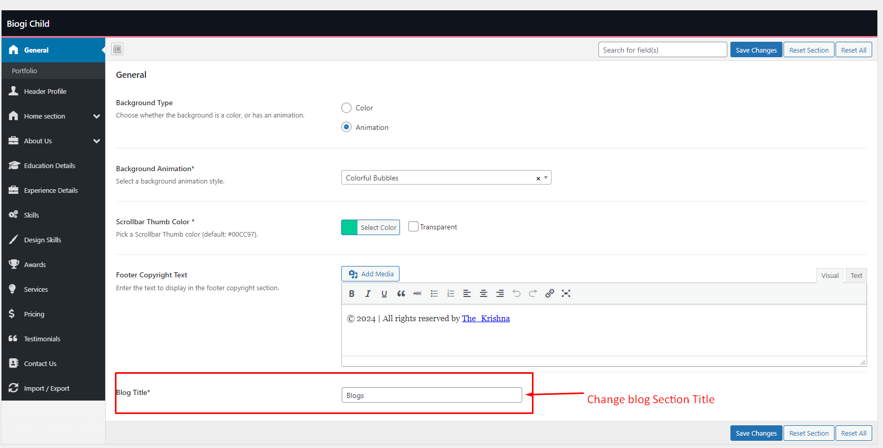
Task: Toggle italic formatting in the editor
Action: pyautogui.click(x=368, y=293)
